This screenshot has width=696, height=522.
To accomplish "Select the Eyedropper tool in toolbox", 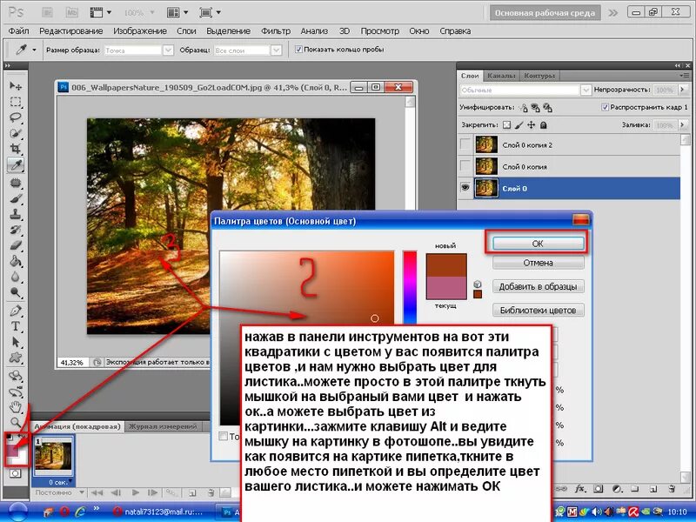I will 16,165.
